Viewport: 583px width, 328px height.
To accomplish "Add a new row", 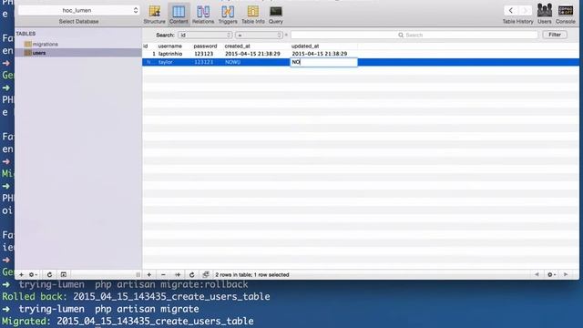I will coord(149,275).
